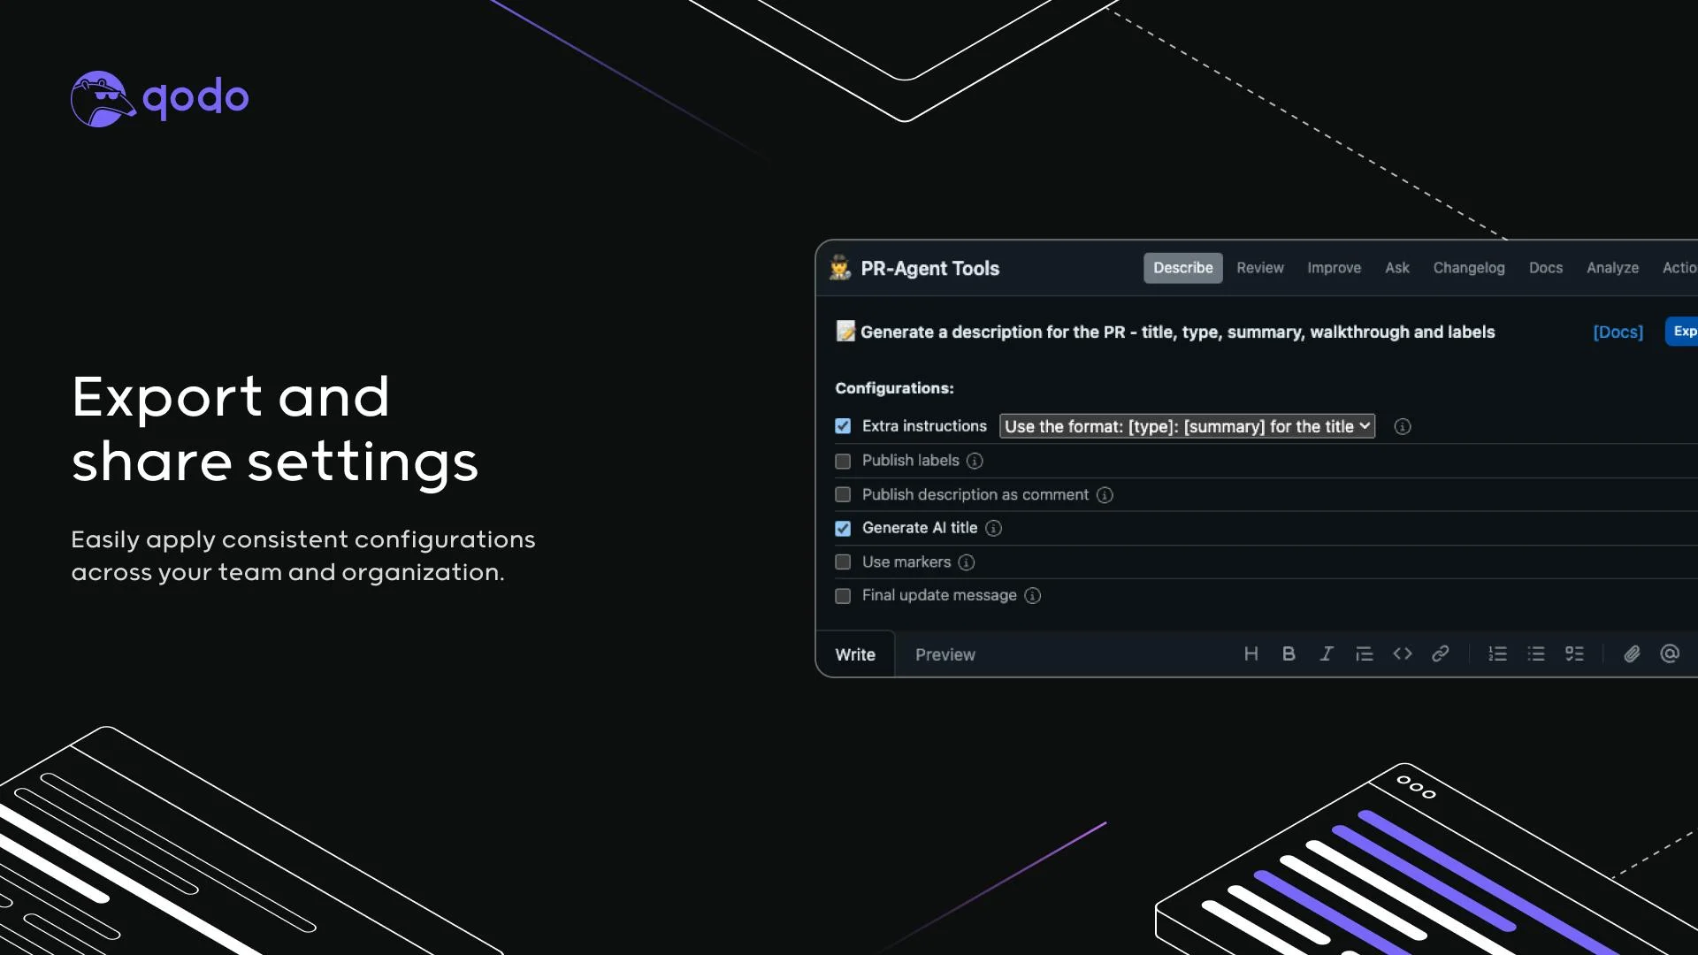
Task: Show info for Publish labels
Action: pos(975,461)
